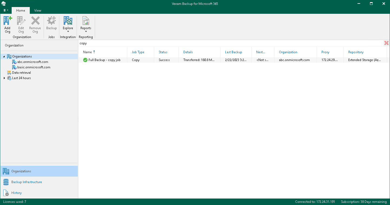390x205 pixels.
Task: Clear the search with the red X
Action: (x=386, y=43)
